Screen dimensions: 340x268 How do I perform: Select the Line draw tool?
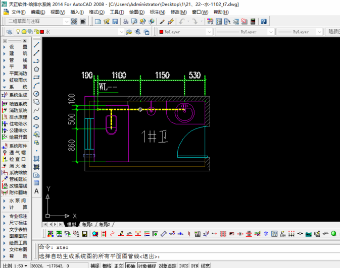click(36, 44)
